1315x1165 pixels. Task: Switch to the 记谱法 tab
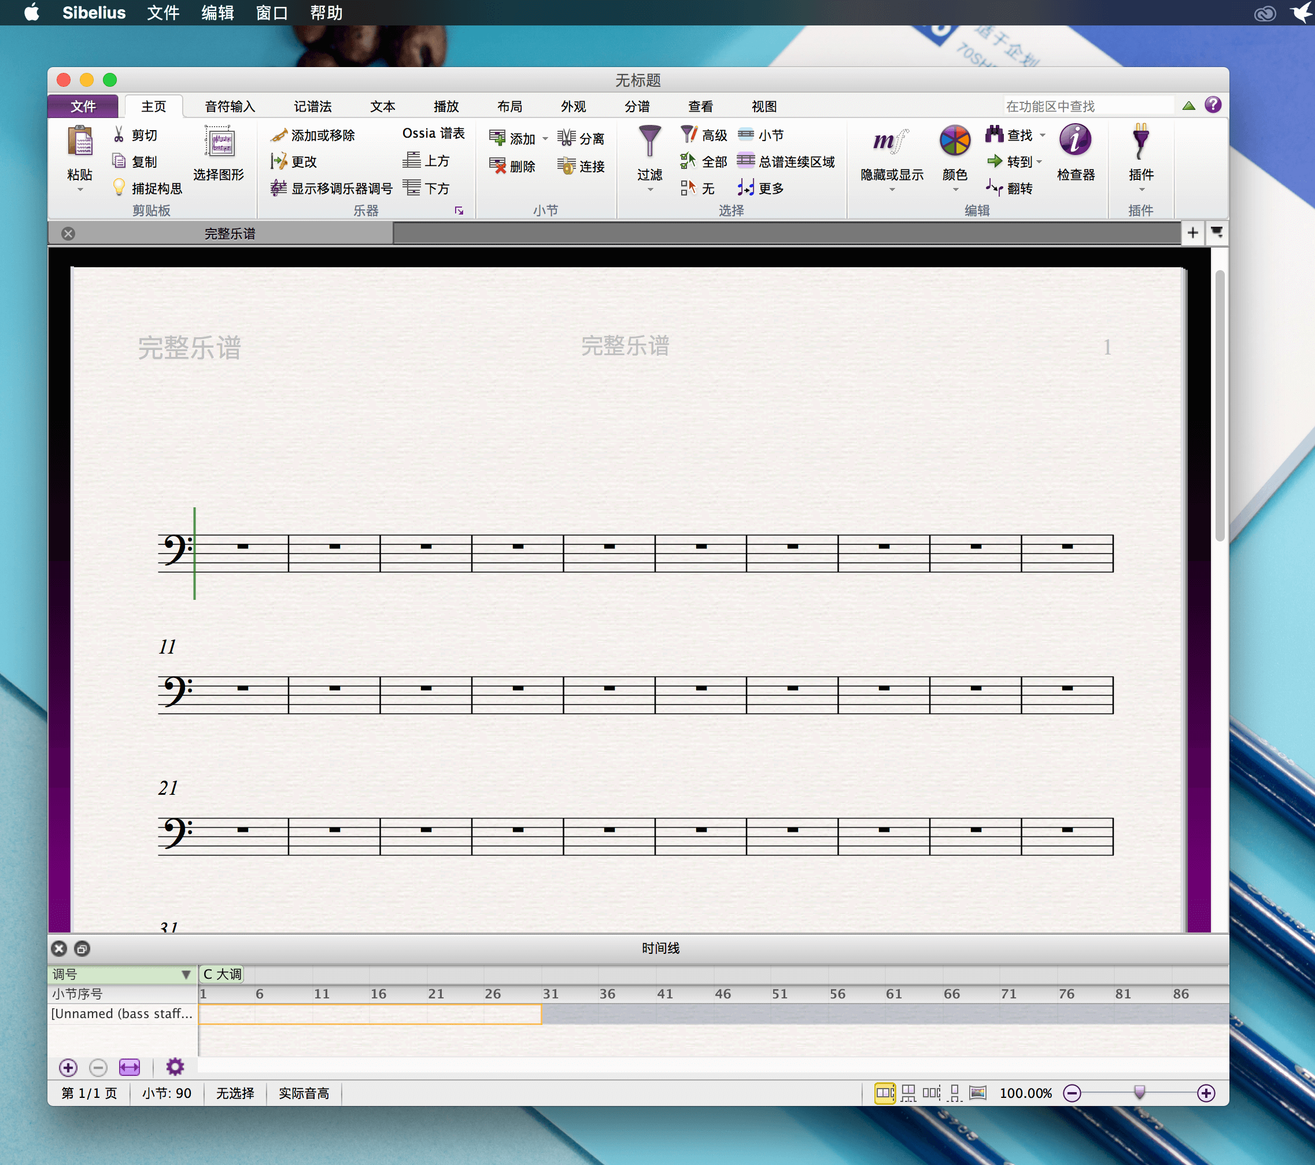tap(313, 106)
